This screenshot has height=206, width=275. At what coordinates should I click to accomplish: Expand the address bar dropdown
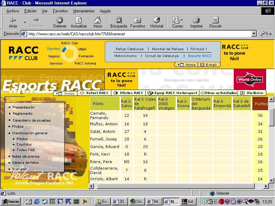coord(254,34)
